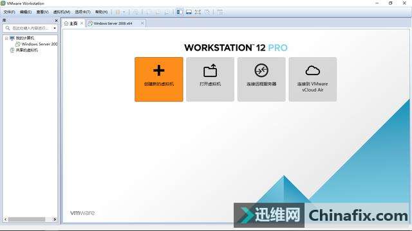Restore down the VMware Workstation window
Image resolution: width=412 pixels, height=231 pixels.
point(391,3)
